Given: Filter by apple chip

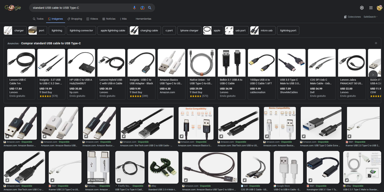Looking at the screenshot, I should pyautogui.click(x=213, y=31).
